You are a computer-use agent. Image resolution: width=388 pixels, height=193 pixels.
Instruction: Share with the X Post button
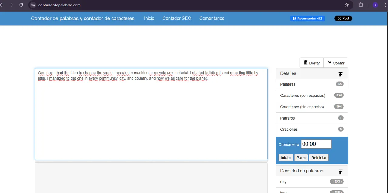[343, 19]
